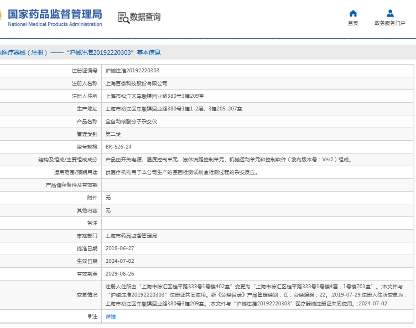Open the 详情 details link
The width and height of the screenshot is (416, 328).
point(111,316)
